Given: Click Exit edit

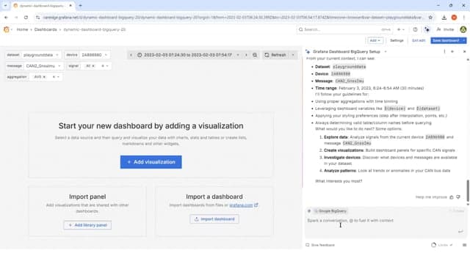Looking at the screenshot, I should (419, 40).
